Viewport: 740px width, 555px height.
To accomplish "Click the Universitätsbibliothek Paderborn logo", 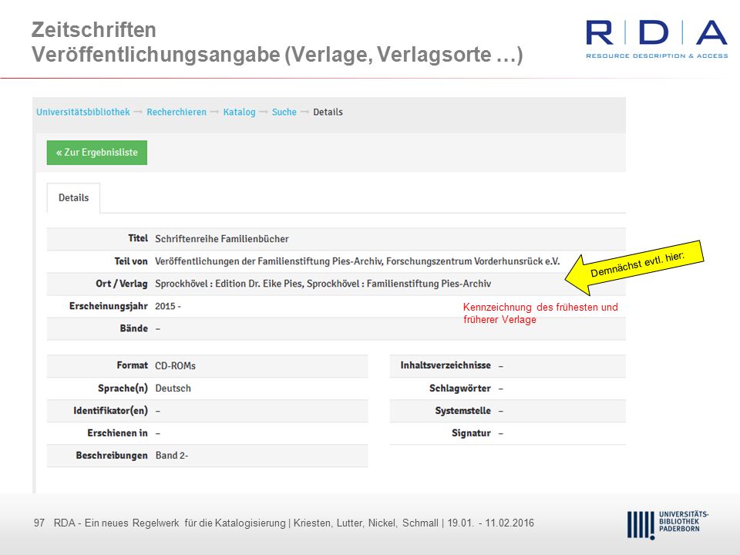I will (668, 524).
